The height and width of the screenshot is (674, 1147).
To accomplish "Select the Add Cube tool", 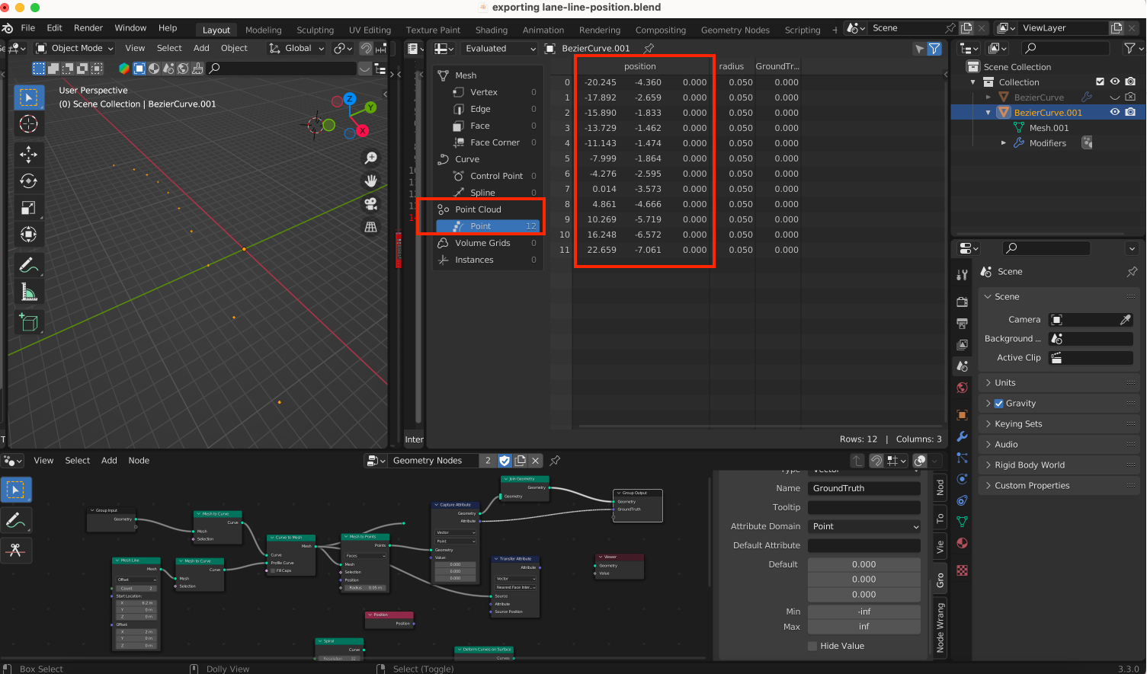I will 28,322.
